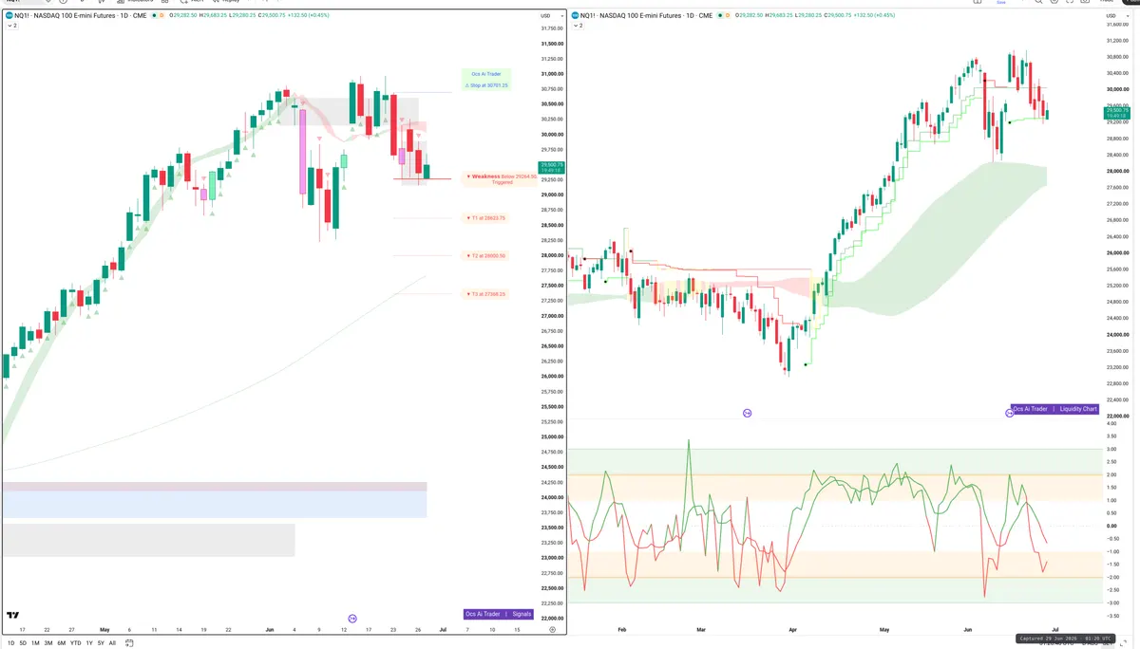Click the current price 29,500.75 tag on left axis
1140x649 pixels.
551,166
